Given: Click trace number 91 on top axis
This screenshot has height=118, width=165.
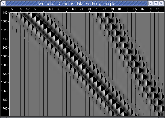Looking at the screenshot, I should pyautogui.click(x=158, y=9).
